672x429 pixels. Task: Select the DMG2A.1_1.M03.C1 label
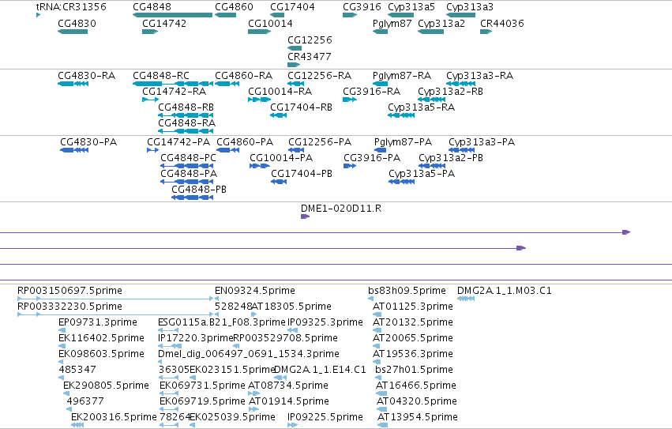pos(505,291)
